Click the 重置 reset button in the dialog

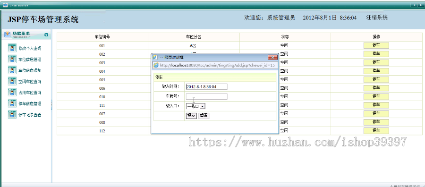[204, 115]
